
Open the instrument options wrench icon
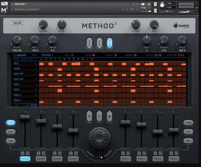click(x=4, y=4)
